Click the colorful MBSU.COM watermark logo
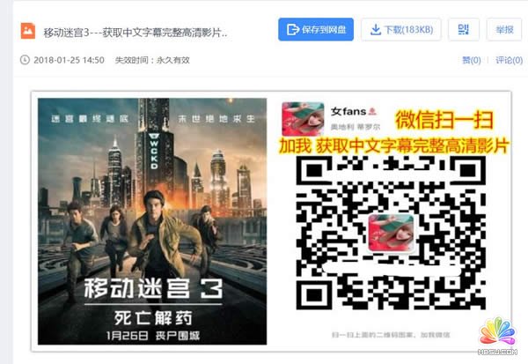Screen dimensions: 528x364 497,336
